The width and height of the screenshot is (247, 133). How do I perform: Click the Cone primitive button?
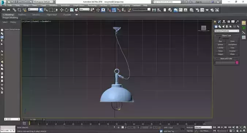click(x=232, y=41)
